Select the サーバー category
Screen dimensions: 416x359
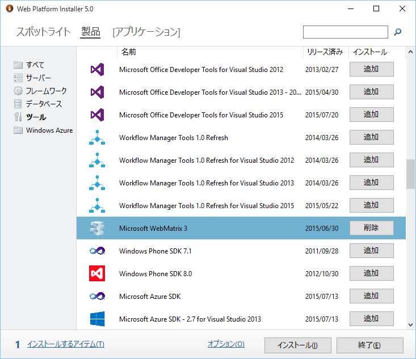click(38, 78)
